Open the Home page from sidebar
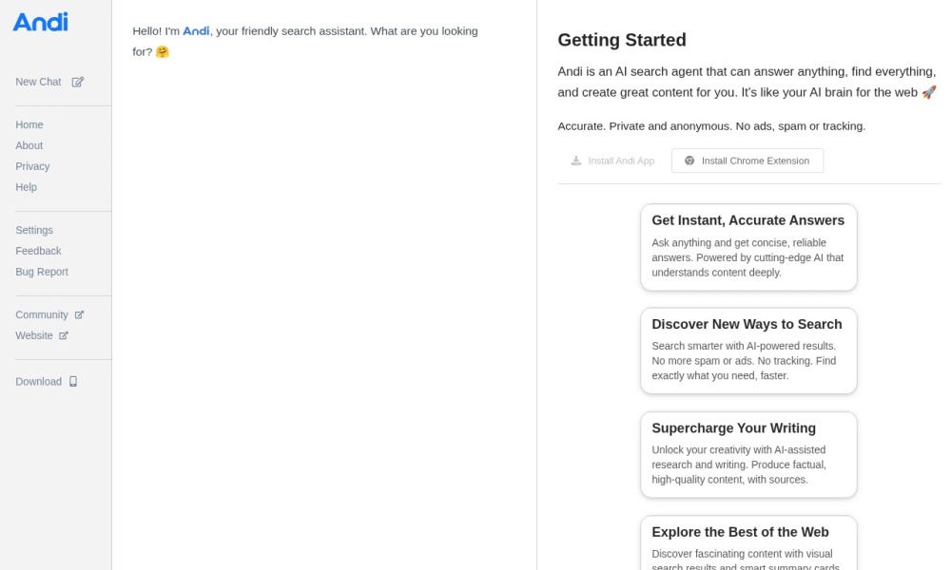The width and height of the screenshot is (951, 570). tap(29, 125)
